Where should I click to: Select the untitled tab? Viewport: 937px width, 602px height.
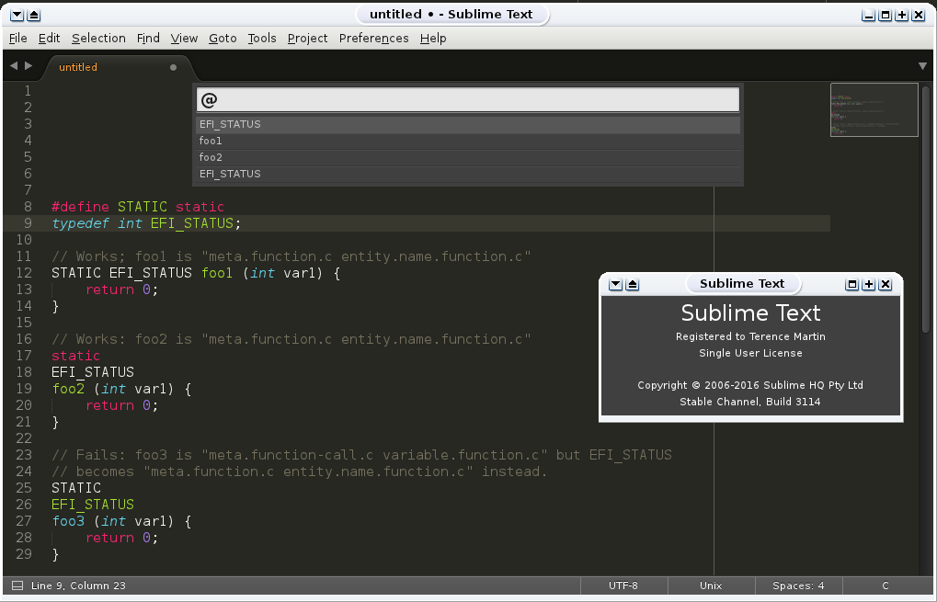point(117,67)
